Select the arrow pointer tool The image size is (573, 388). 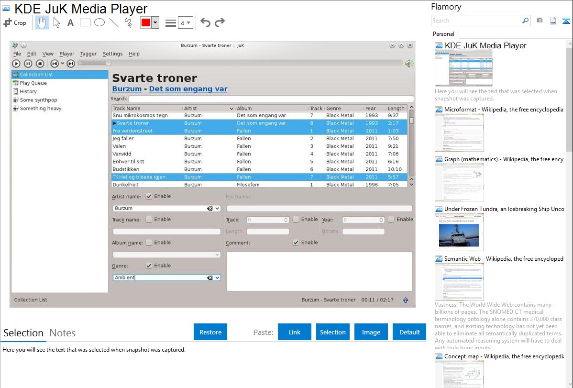(x=56, y=22)
